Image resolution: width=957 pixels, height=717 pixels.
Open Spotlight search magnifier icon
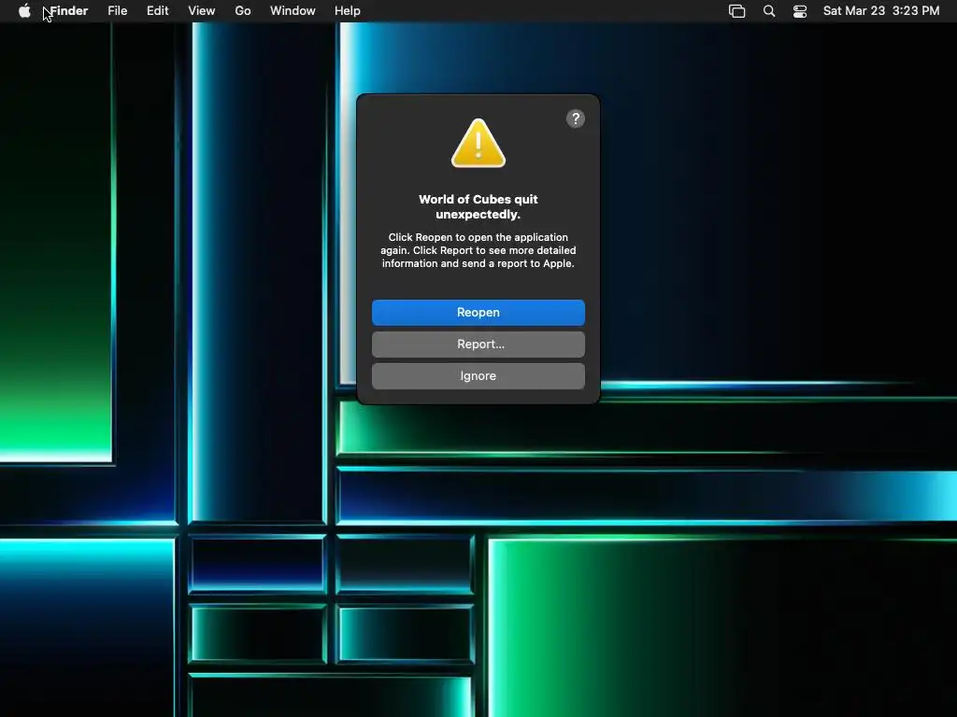[x=769, y=11]
